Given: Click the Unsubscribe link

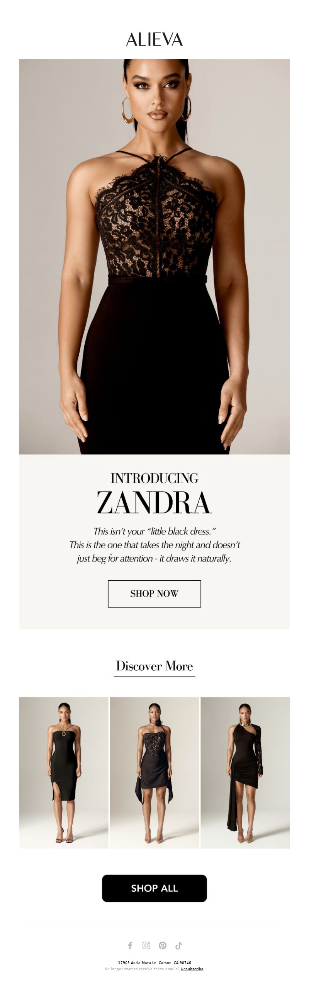Looking at the screenshot, I should (192, 969).
